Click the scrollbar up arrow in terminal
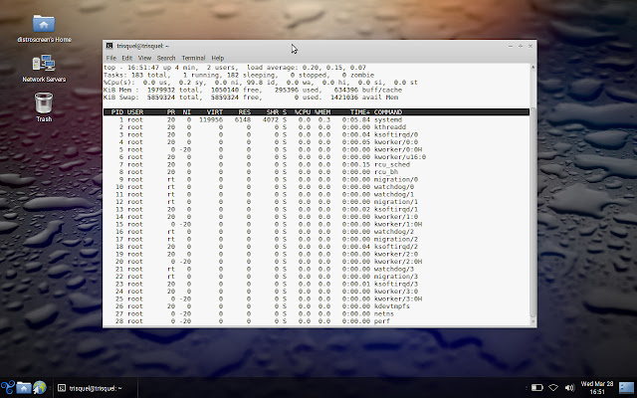Viewport: 637px width, 398px height. [533, 67]
